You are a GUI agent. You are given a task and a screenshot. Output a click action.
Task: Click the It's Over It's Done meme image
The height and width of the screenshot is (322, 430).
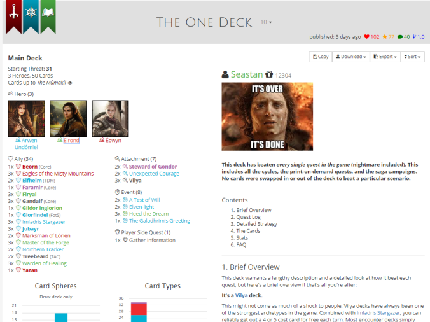(x=267, y=116)
